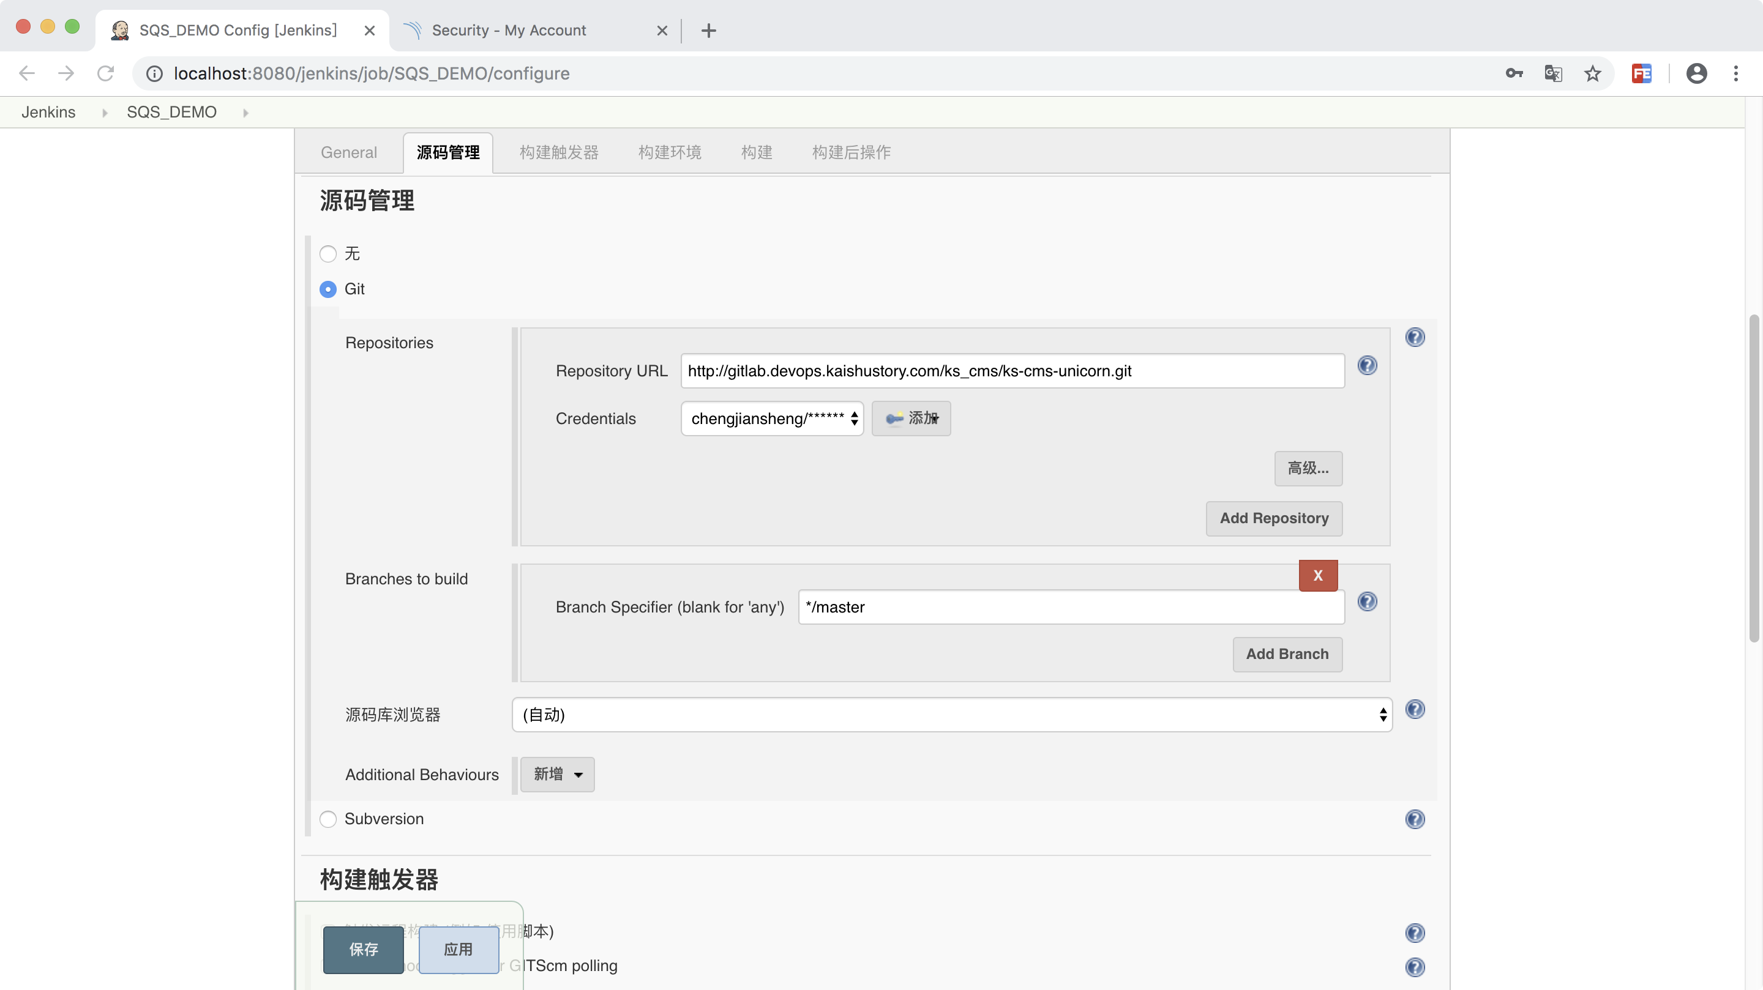The height and width of the screenshot is (990, 1763).
Task: Select the 无 radio button
Action: click(x=329, y=254)
